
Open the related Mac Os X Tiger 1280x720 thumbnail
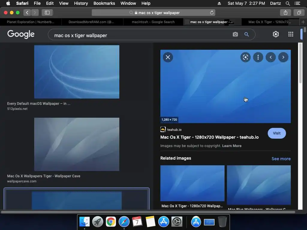click(x=192, y=183)
